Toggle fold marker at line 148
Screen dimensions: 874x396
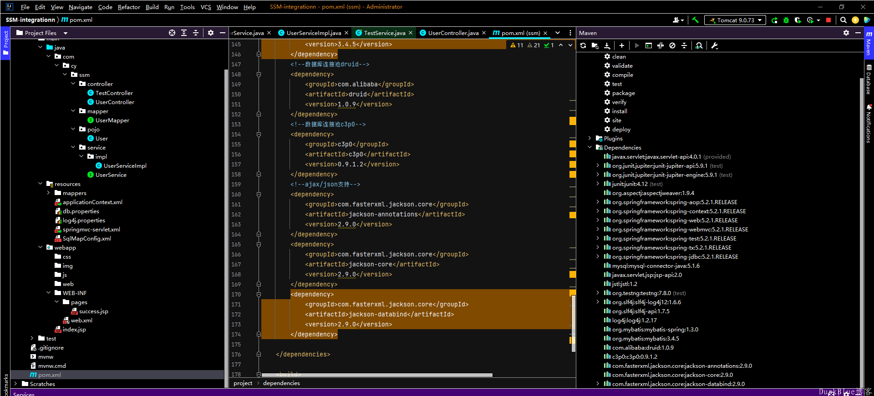(x=259, y=75)
